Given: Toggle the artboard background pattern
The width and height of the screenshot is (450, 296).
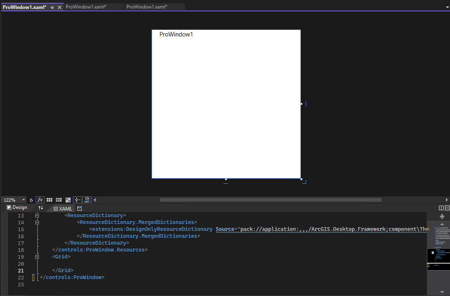Looking at the screenshot, I should click(68, 199).
